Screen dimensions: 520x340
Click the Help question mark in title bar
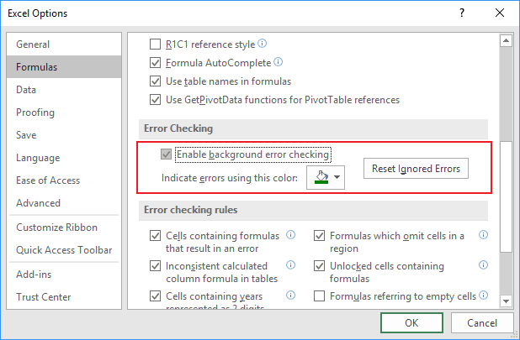click(x=462, y=14)
